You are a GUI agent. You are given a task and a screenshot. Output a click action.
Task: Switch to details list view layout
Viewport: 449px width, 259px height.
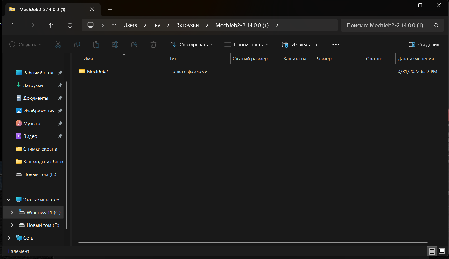(x=432, y=251)
